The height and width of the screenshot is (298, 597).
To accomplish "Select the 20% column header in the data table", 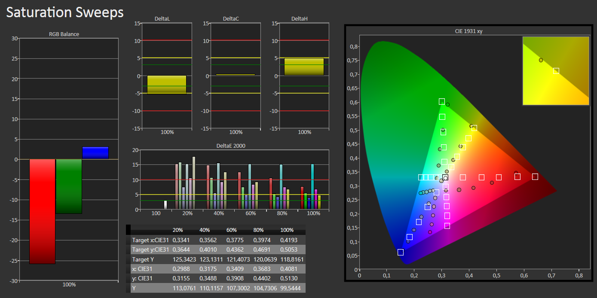I will pos(178,230).
